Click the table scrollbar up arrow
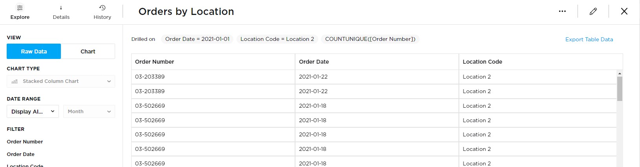The width and height of the screenshot is (640, 167). coord(620,73)
